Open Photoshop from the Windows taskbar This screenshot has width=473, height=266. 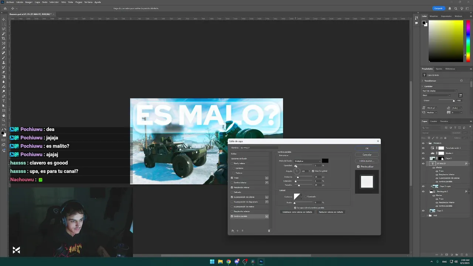[261, 262]
